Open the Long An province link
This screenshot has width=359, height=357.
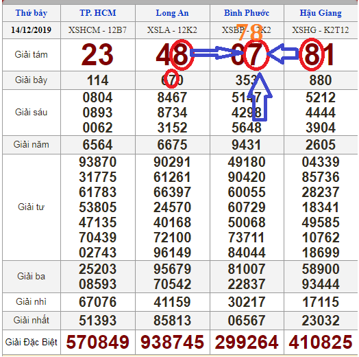pyautogui.click(x=172, y=13)
